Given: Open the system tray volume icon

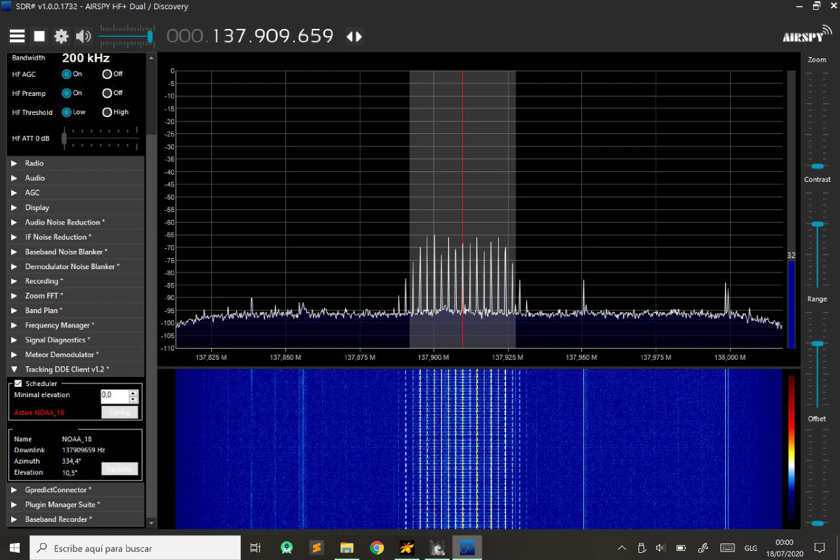Looking at the screenshot, I should point(661,548).
